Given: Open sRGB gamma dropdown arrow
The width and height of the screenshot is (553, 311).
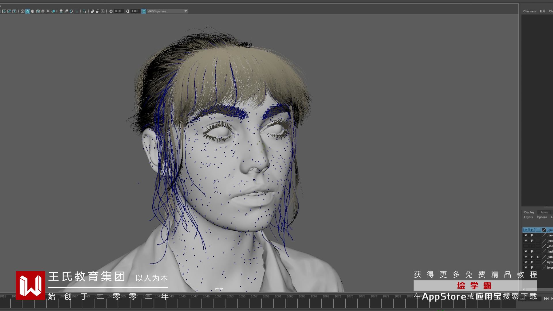Looking at the screenshot, I should [x=186, y=11].
